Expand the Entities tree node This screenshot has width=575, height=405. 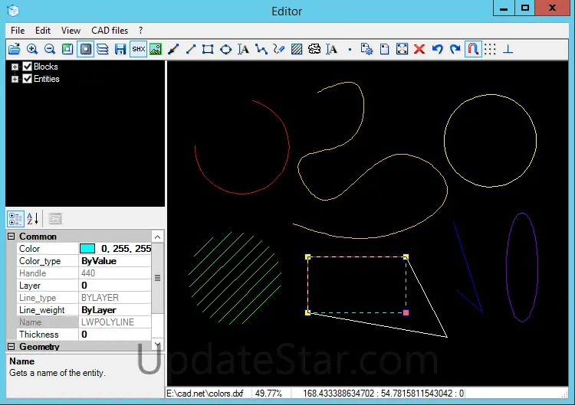(15, 79)
